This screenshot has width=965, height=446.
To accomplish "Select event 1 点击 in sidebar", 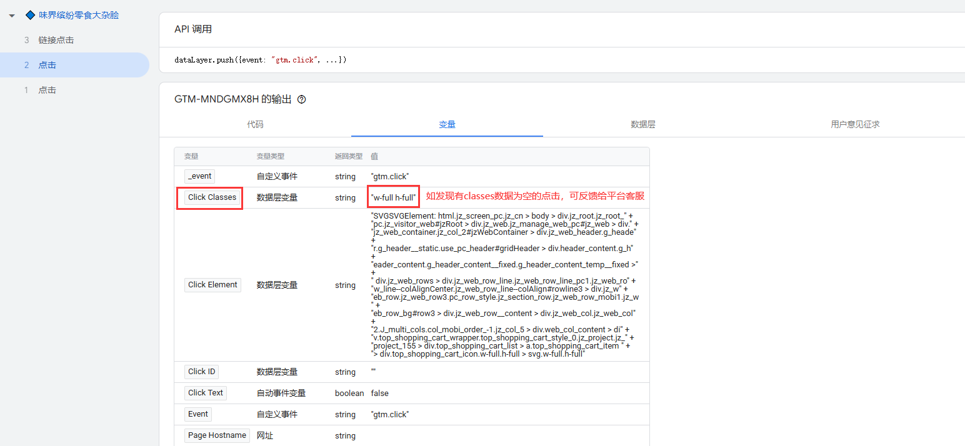I will click(47, 90).
